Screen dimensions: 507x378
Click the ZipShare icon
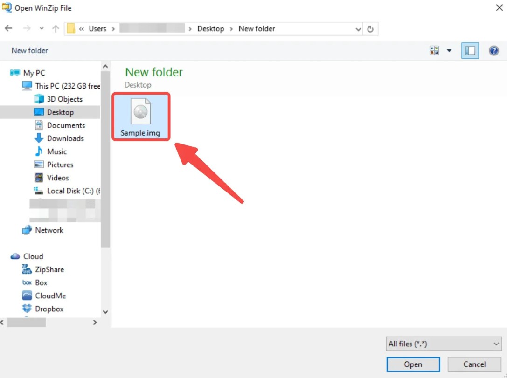click(x=27, y=269)
